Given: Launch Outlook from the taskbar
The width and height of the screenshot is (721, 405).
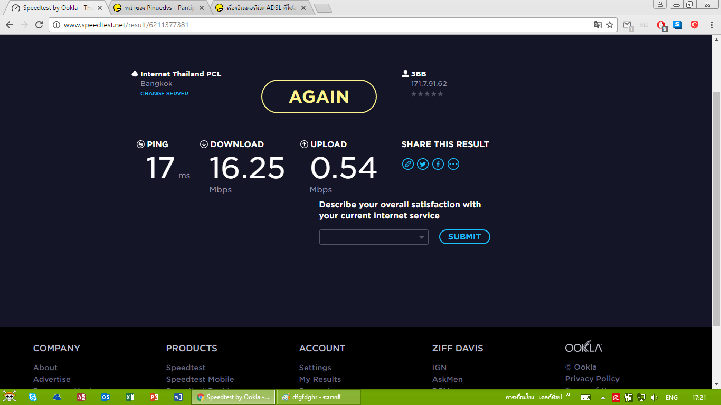Looking at the screenshot, I should point(106,397).
